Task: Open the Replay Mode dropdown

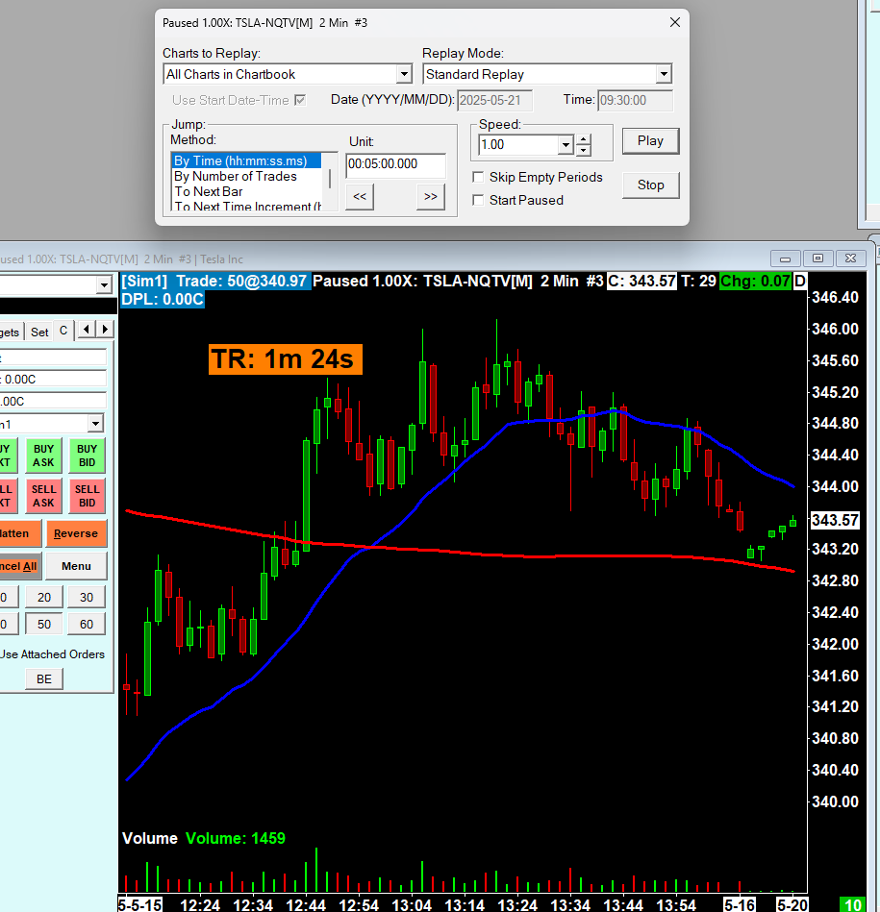Action: [664, 74]
